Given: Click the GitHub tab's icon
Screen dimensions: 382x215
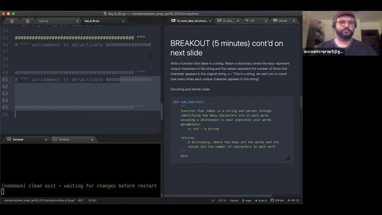Looking at the screenshot, I should [275, 21].
